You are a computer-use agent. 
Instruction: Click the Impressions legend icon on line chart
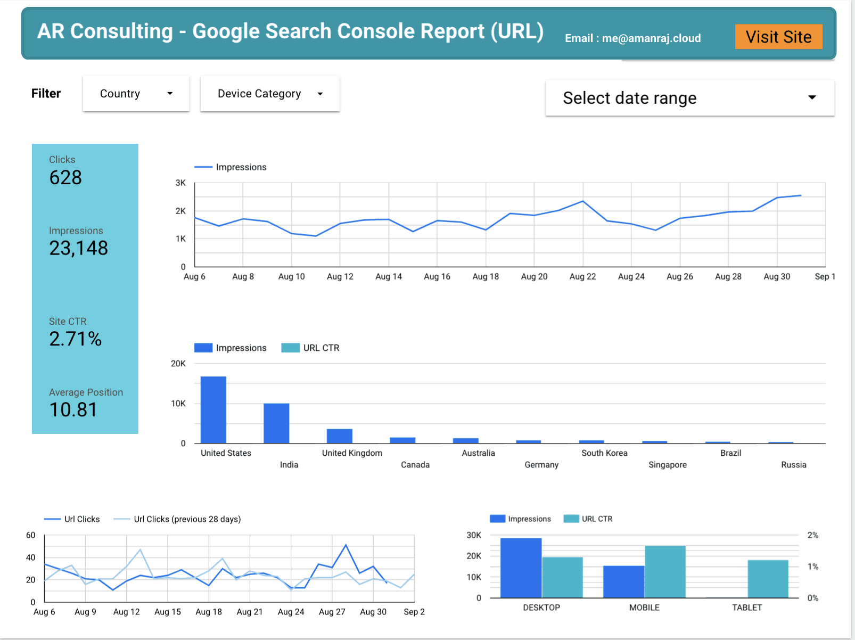click(203, 167)
